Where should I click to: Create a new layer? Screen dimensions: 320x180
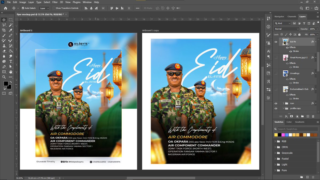click(308, 117)
